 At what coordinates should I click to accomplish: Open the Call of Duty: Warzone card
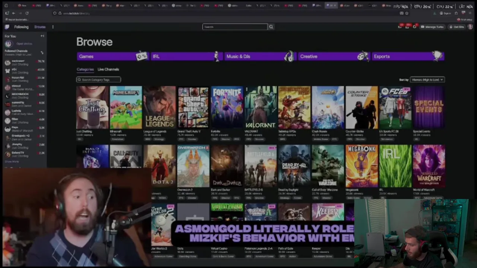pos(328,166)
